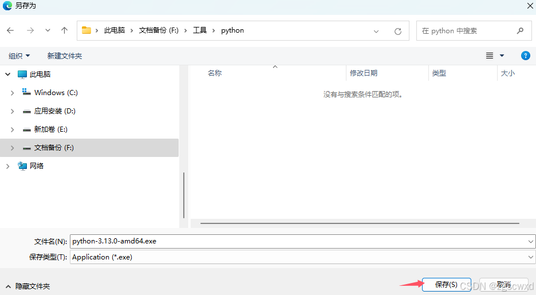Select 工具 in the address breadcrumb
Image resolution: width=536 pixels, height=295 pixels.
pyautogui.click(x=200, y=30)
